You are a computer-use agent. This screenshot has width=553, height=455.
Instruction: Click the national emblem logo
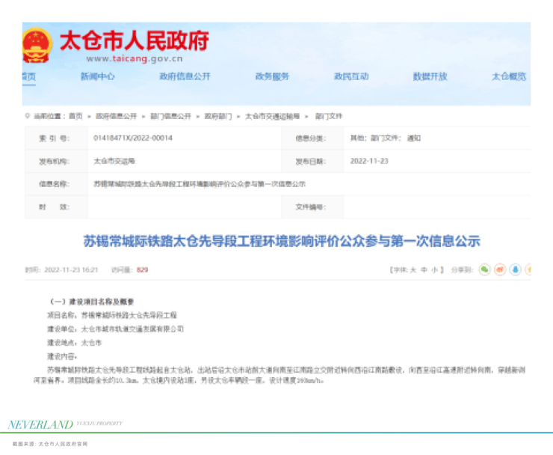click(x=37, y=46)
